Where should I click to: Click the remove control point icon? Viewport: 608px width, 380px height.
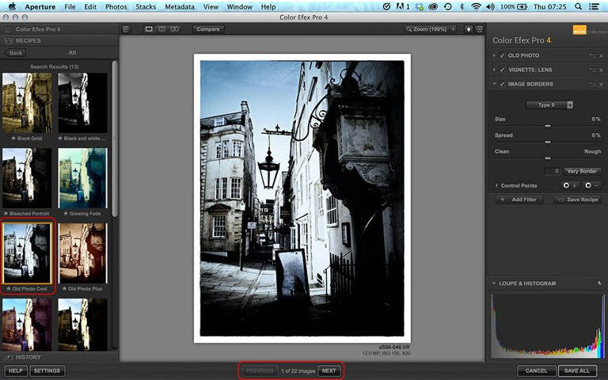[x=591, y=185]
